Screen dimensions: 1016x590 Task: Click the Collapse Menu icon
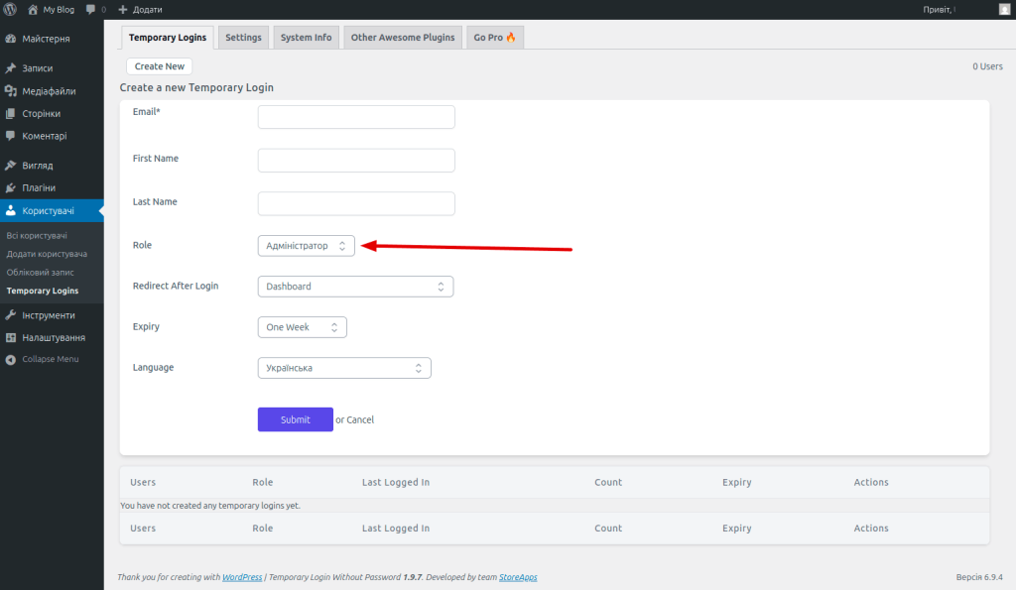10,359
